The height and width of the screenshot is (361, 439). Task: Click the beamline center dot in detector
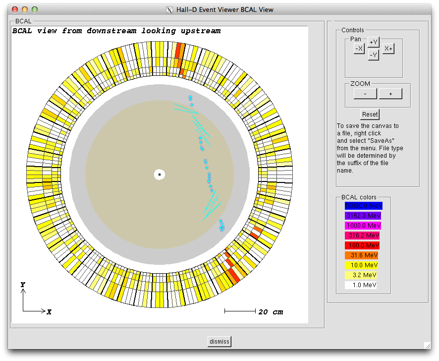tap(160, 175)
